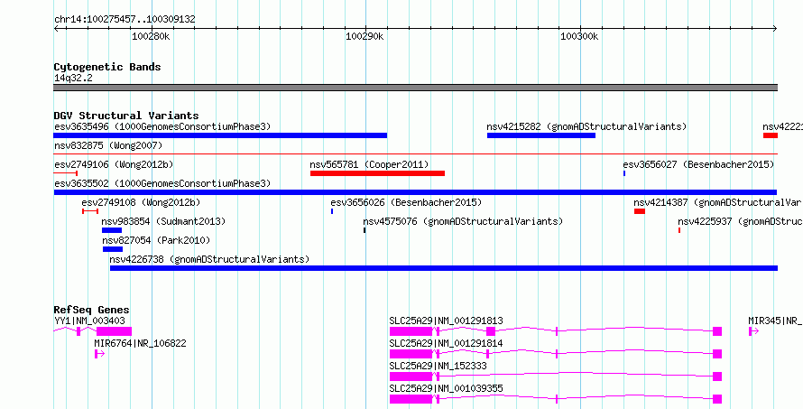Viewport: 803px width, 409px height.
Task: Click the thin red nsv832875 variant line
Action: 415,153
